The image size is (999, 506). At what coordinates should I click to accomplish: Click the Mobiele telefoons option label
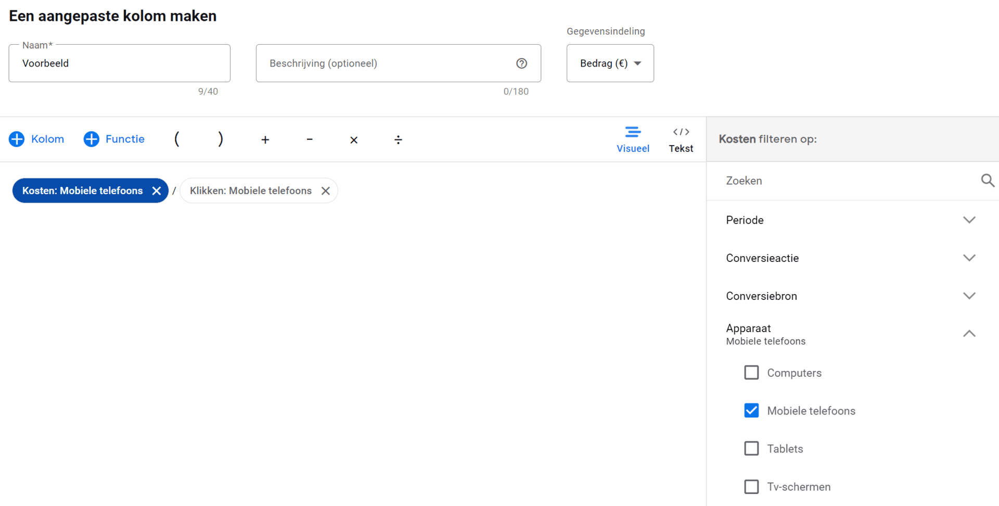coord(811,411)
